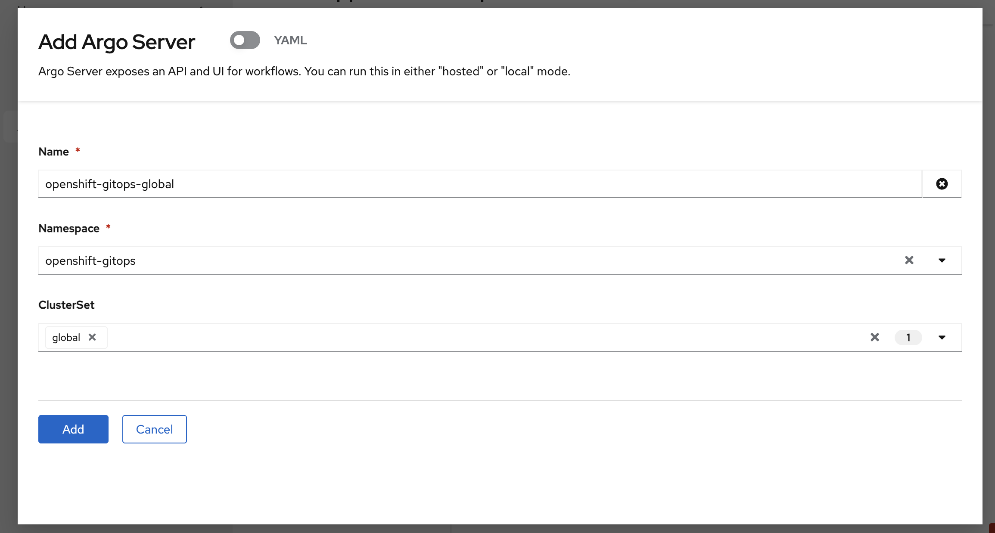Open the ClusterSet dropdown caret
The width and height of the screenshot is (995, 533).
(942, 337)
